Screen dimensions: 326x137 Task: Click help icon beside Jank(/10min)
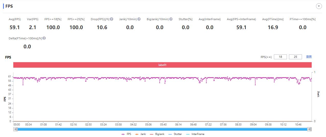tap(139, 19)
